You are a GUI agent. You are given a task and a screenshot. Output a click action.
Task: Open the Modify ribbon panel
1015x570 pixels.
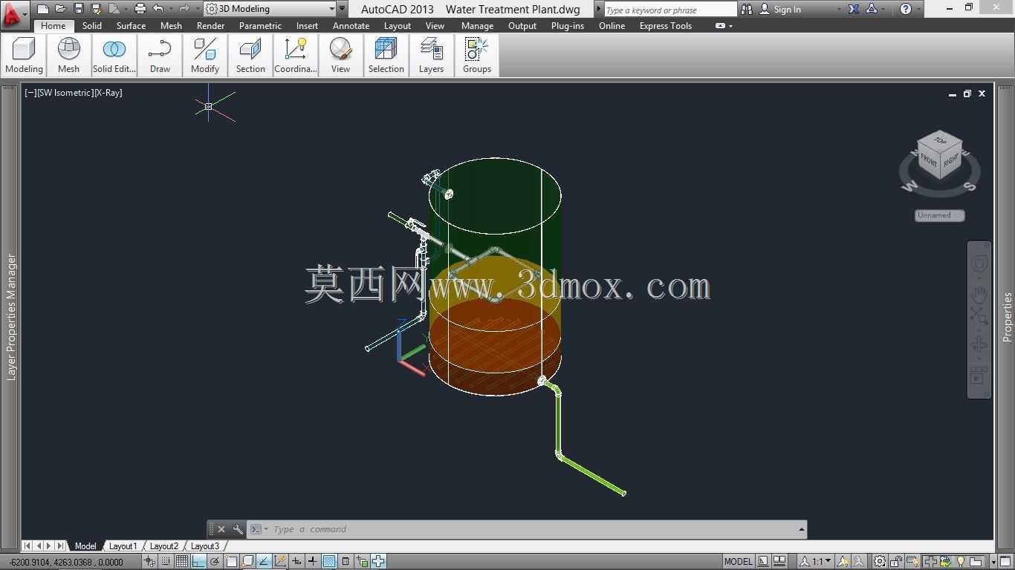[x=204, y=56]
